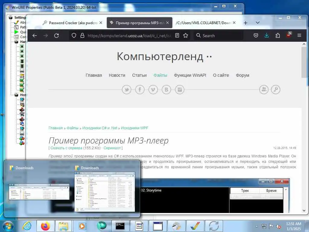Viewport: 309px width, 232px height.
Task: Click the Скачать с сервера download link
Action: (66, 148)
